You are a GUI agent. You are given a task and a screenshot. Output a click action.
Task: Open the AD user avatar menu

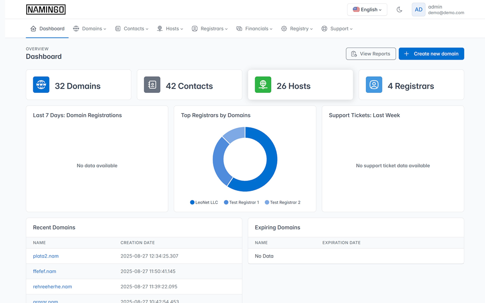pyautogui.click(x=418, y=10)
